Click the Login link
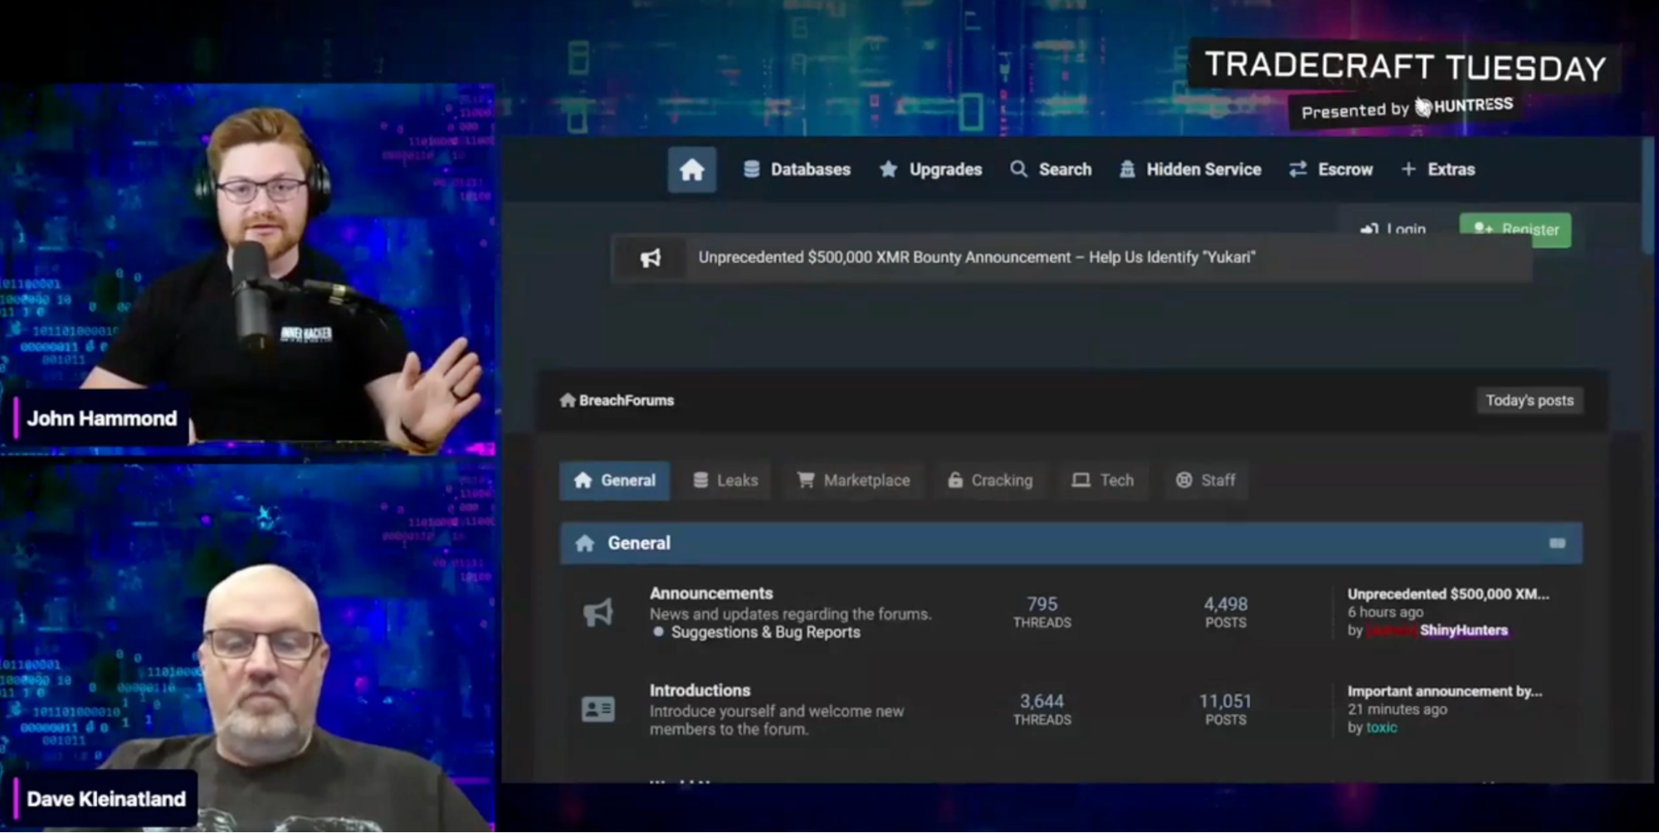The height and width of the screenshot is (833, 1659). pyautogui.click(x=1394, y=229)
